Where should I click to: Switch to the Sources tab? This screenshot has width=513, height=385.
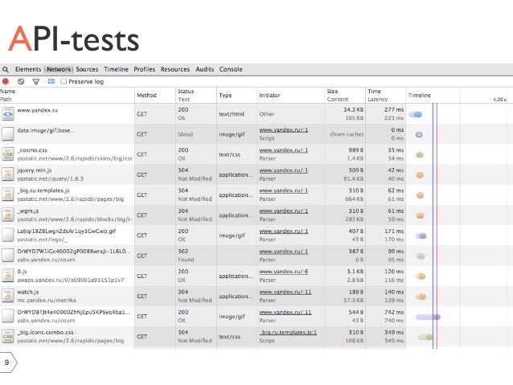pos(87,70)
